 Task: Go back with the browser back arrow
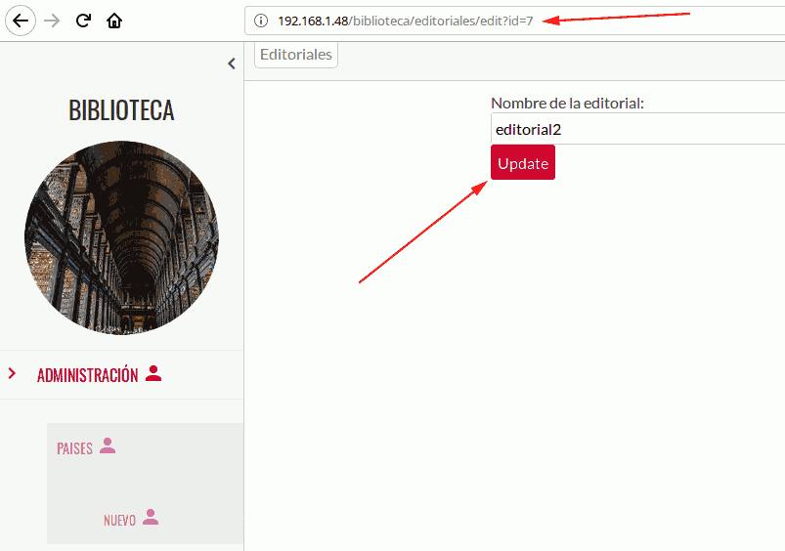tap(21, 21)
